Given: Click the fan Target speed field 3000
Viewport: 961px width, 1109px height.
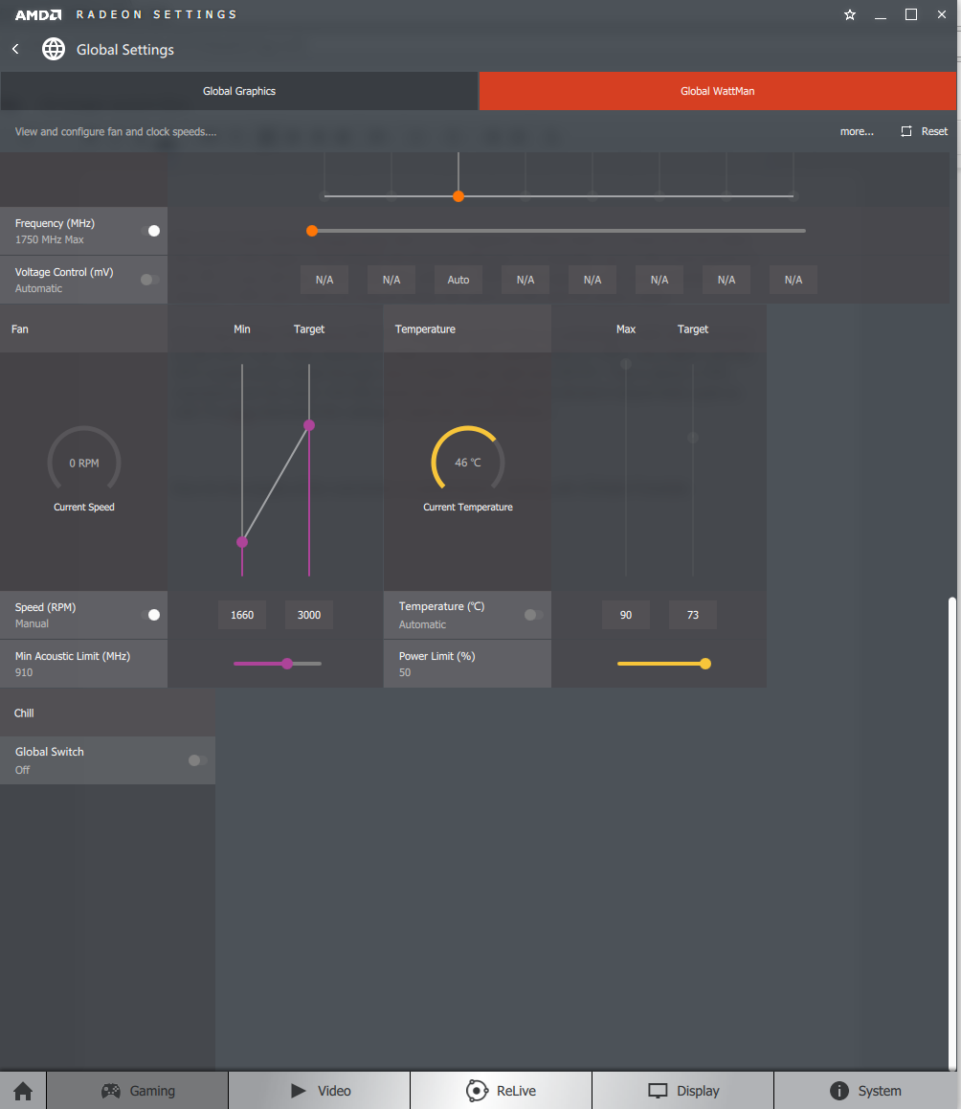Looking at the screenshot, I should coord(309,615).
